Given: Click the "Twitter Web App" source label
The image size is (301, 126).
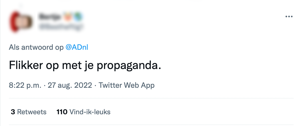Looking at the screenshot, I should tap(126, 85).
